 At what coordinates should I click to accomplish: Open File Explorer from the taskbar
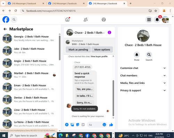(x=67, y=136)
